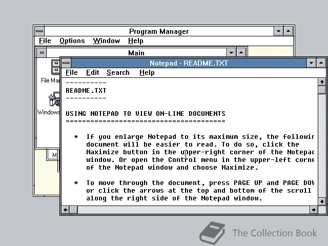Click the line starting 'or click the arrows'

(199, 191)
